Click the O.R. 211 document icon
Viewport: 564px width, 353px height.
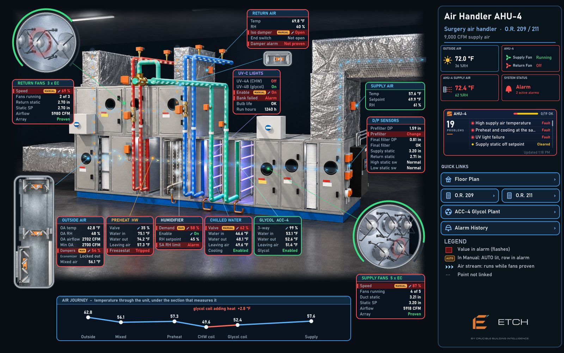point(509,196)
